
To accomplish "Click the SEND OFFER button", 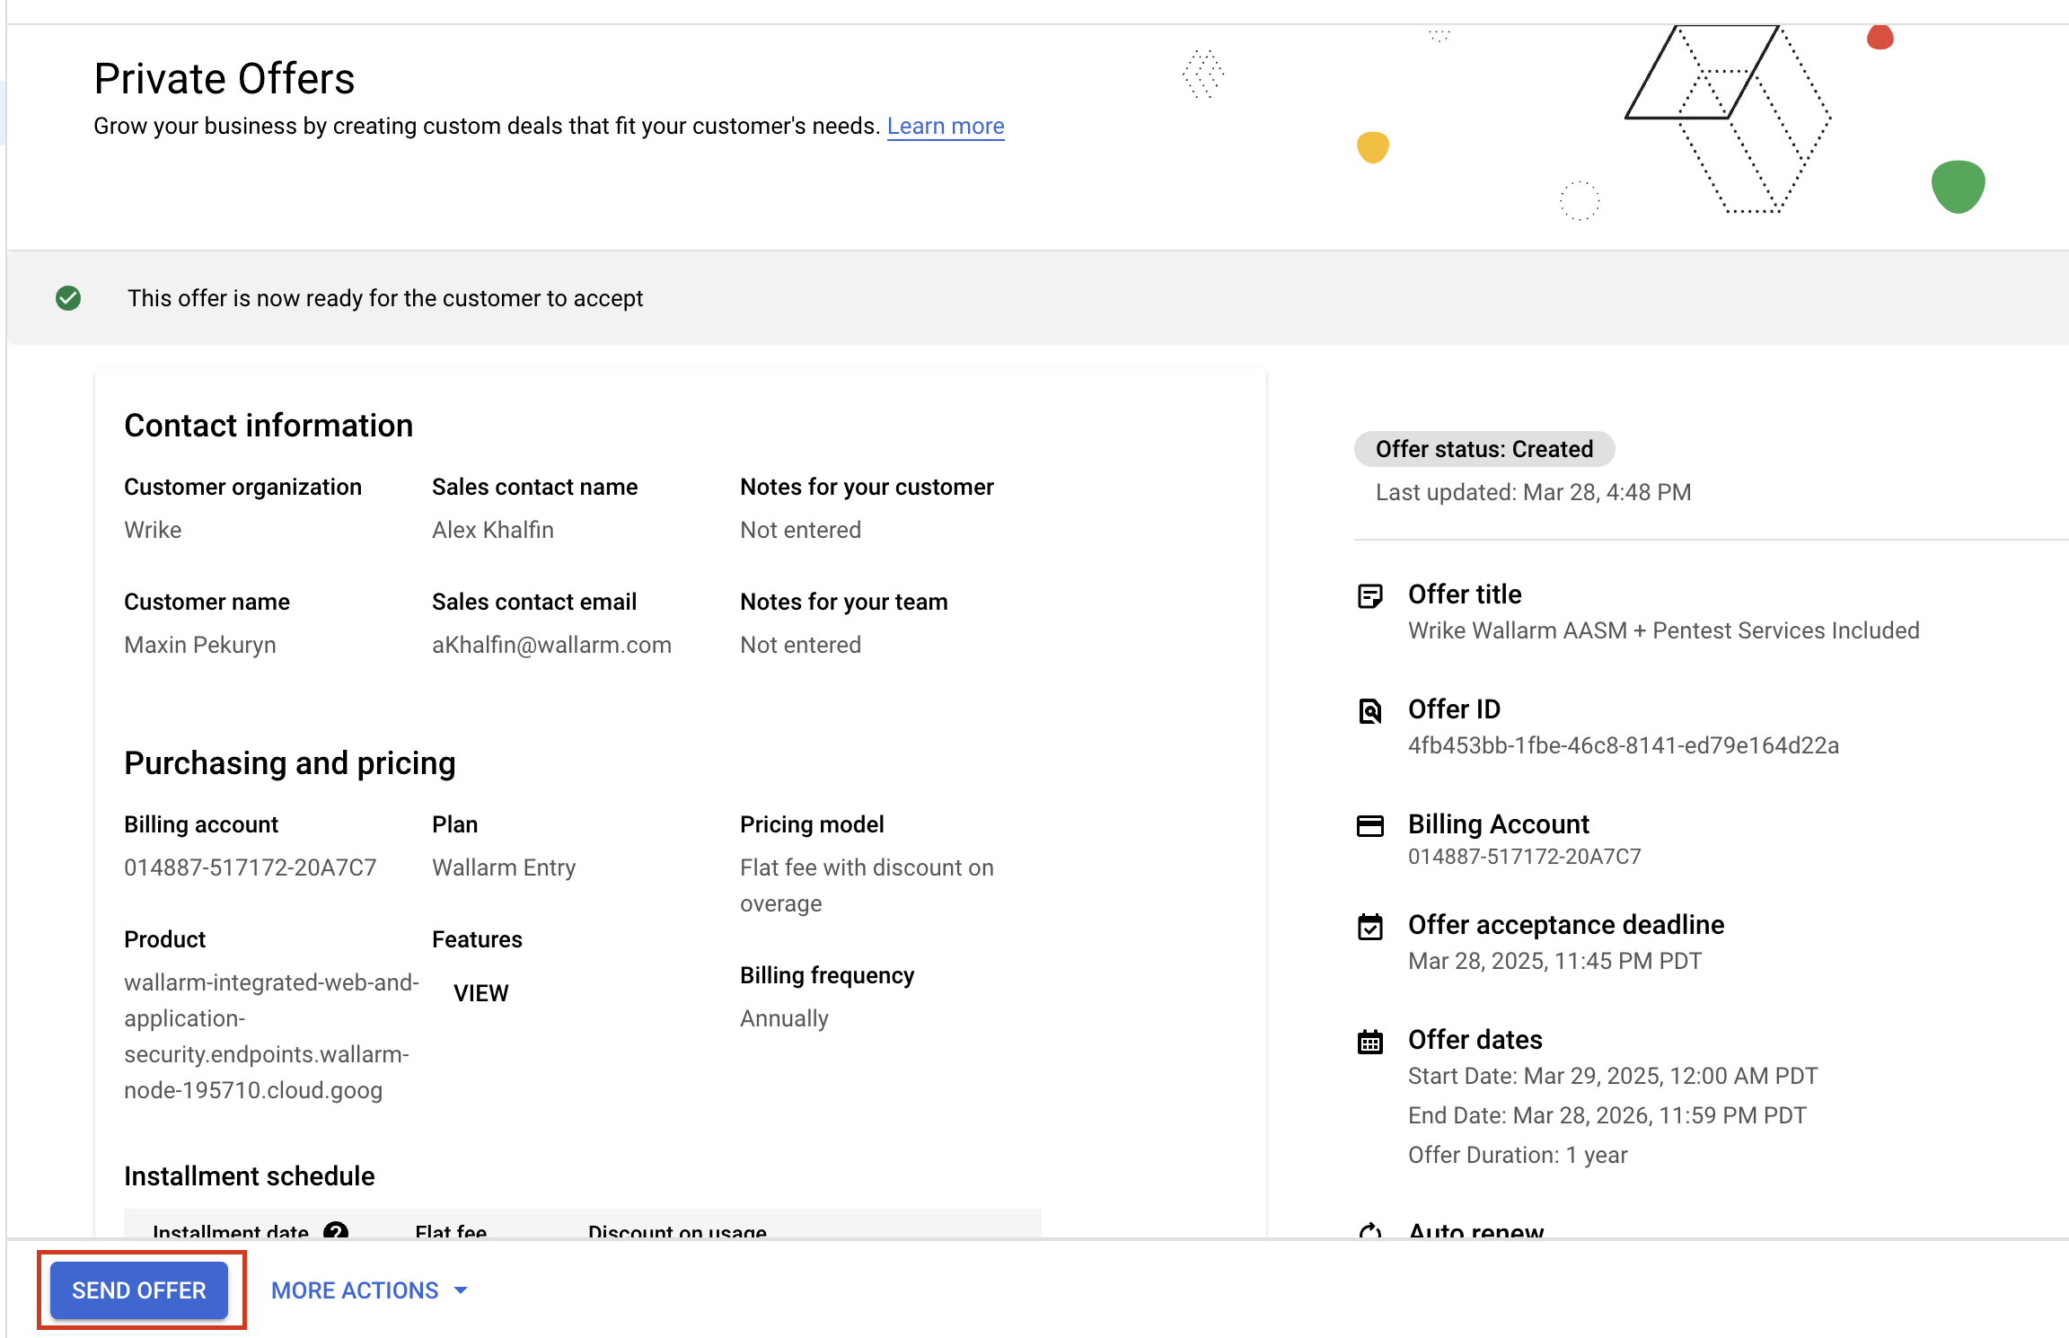I will [139, 1290].
